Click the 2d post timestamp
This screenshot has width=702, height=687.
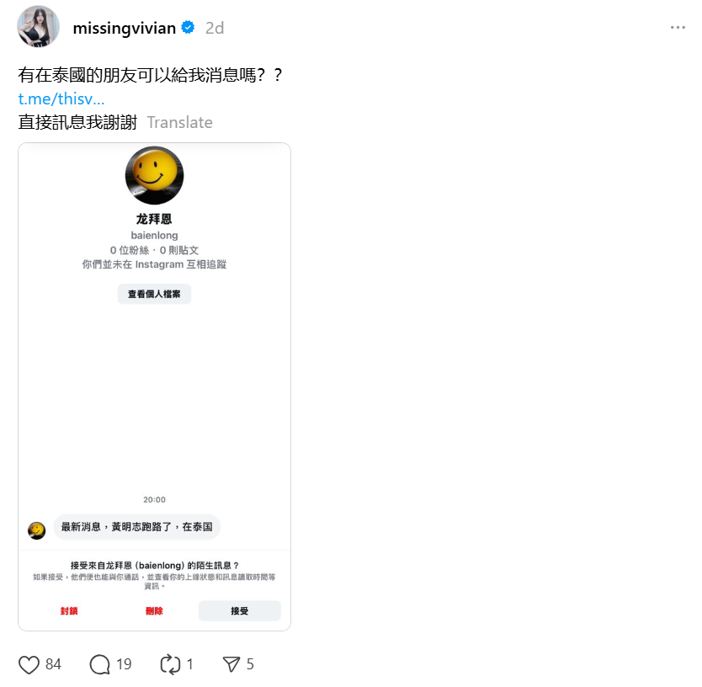(215, 29)
